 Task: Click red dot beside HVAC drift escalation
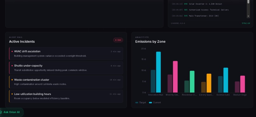point(12,52)
